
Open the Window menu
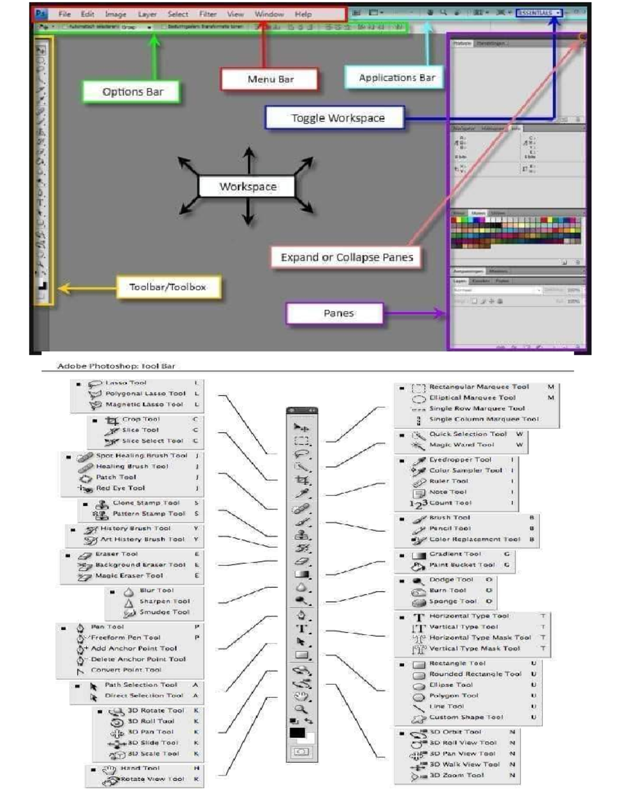coord(269,14)
